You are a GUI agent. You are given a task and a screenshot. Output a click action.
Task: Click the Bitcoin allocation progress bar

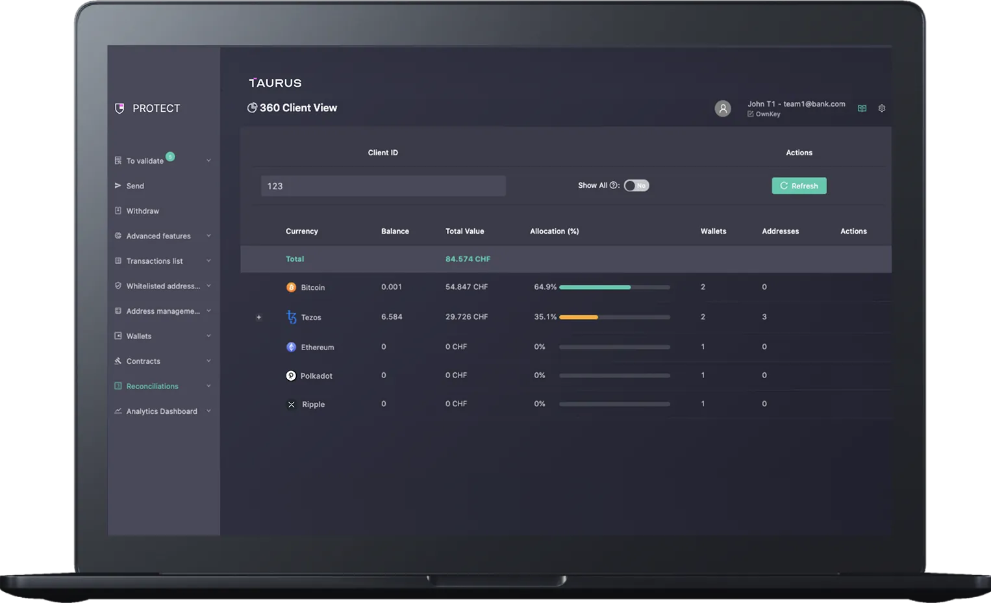(x=614, y=287)
